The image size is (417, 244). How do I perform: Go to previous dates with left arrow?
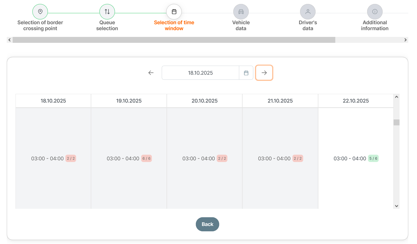(151, 73)
